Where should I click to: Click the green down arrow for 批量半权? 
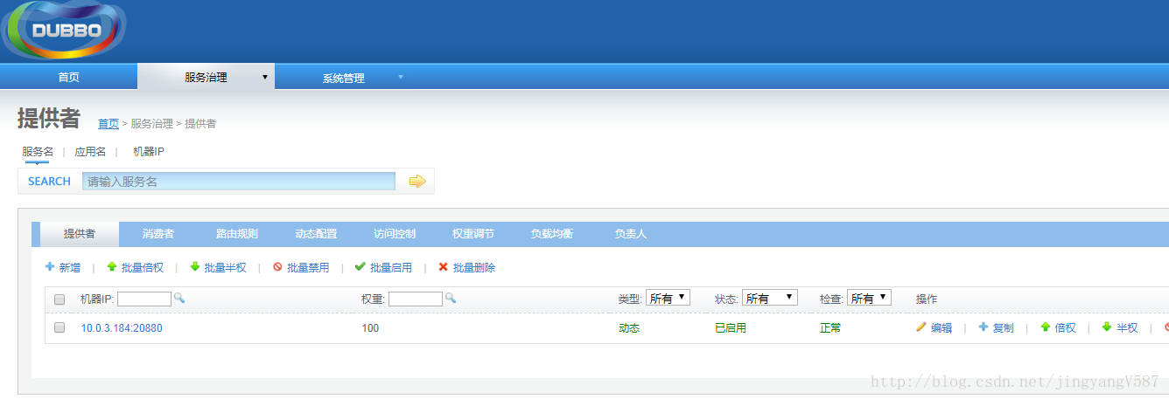(195, 267)
